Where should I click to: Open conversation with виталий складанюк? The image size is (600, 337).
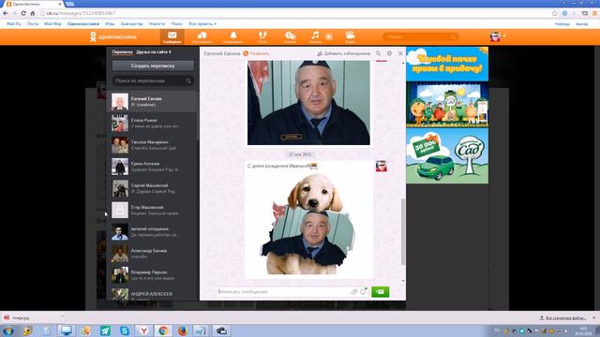point(152,232)
